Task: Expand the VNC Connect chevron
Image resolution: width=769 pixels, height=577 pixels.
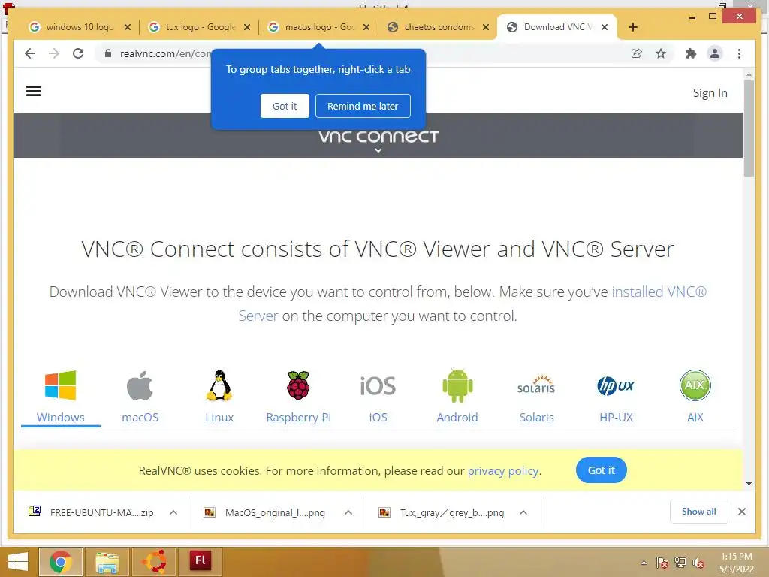Action: pyautogui.click(x=378, y=150)
